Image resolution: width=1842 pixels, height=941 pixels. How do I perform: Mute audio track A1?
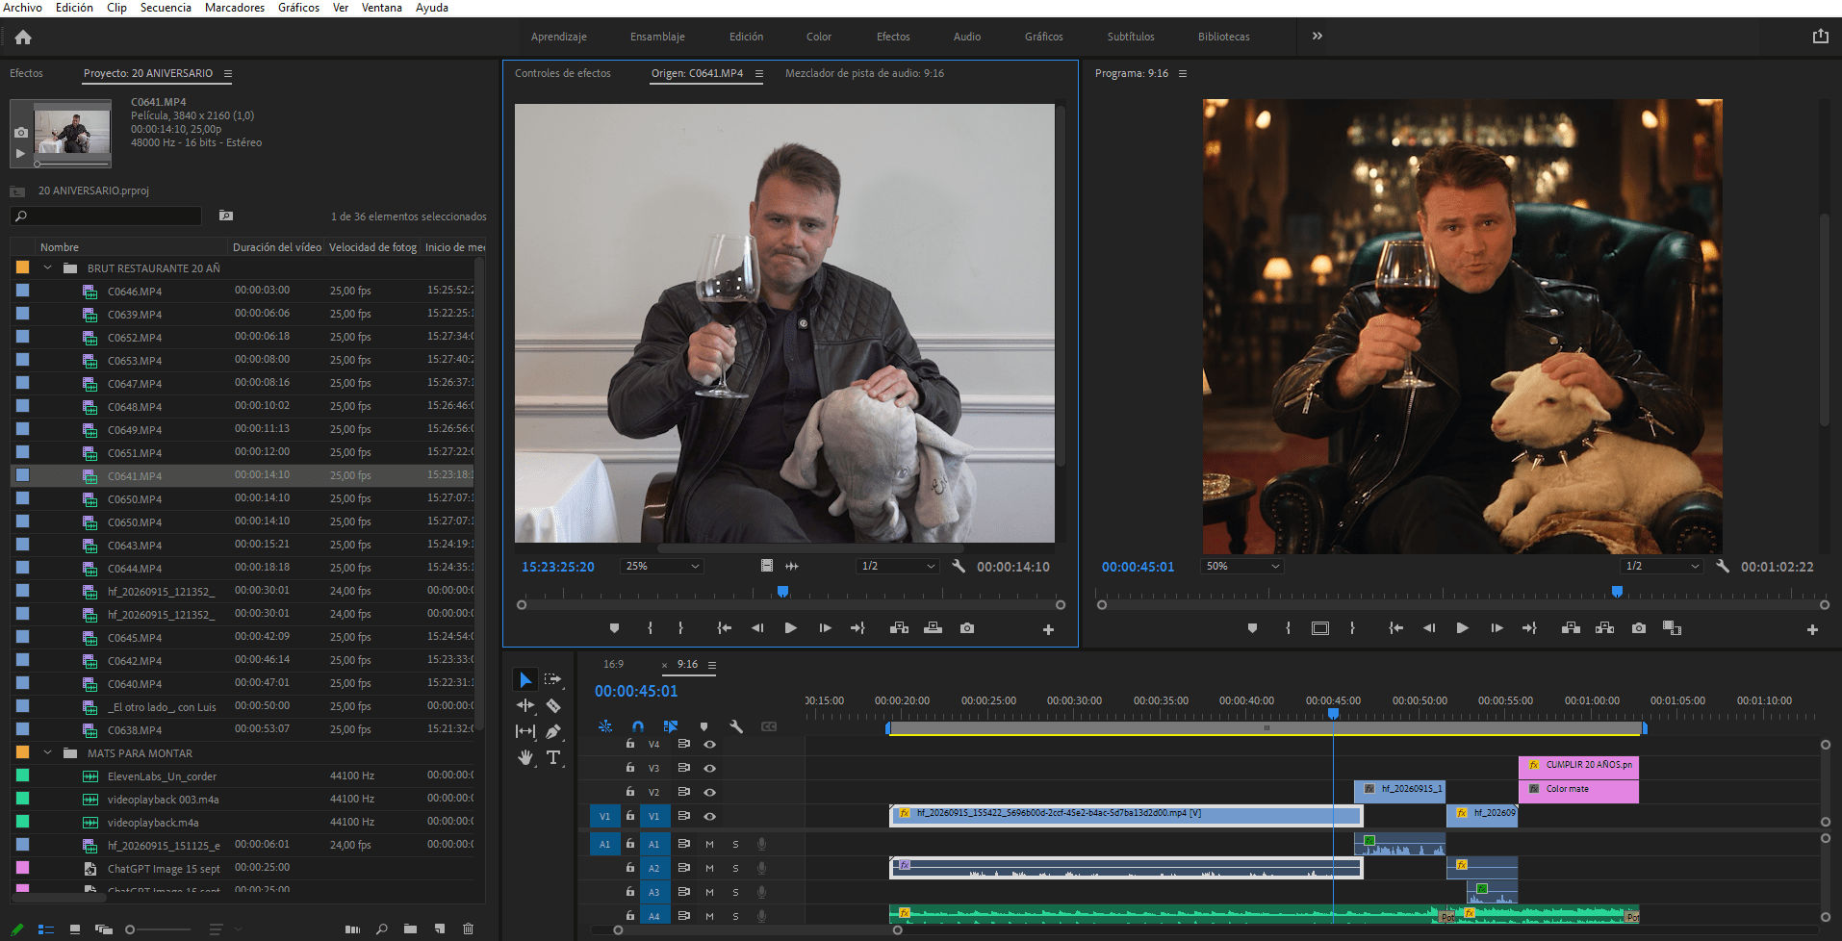coord(709,844)
